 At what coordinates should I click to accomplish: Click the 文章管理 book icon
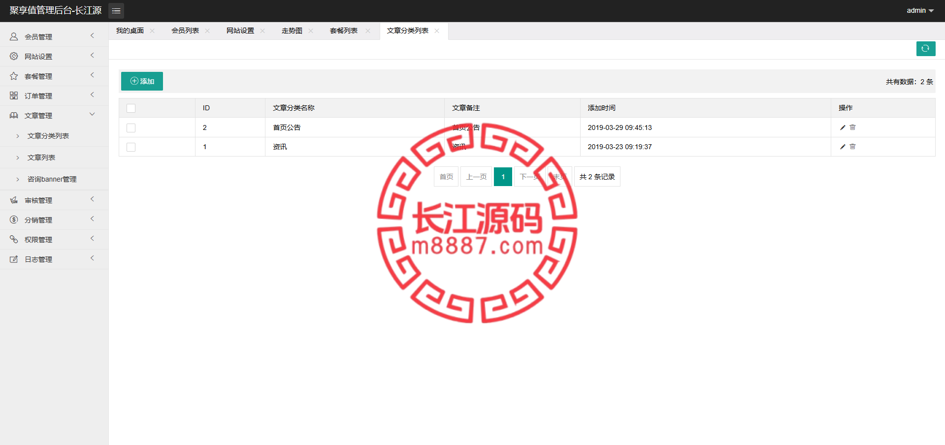[x=14, y=115]
